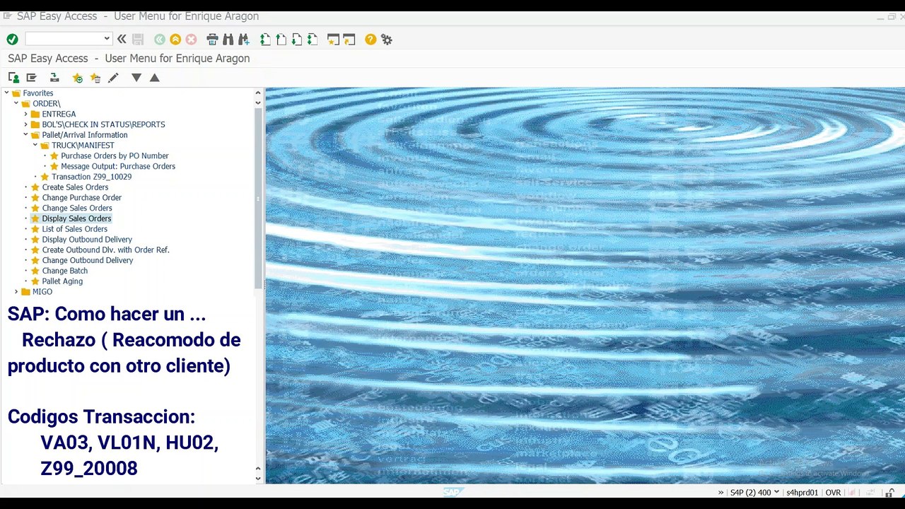The width and height of the screenshot is (905, 509).
Task: Click Add to Favorites star icon
Action: 78,78
